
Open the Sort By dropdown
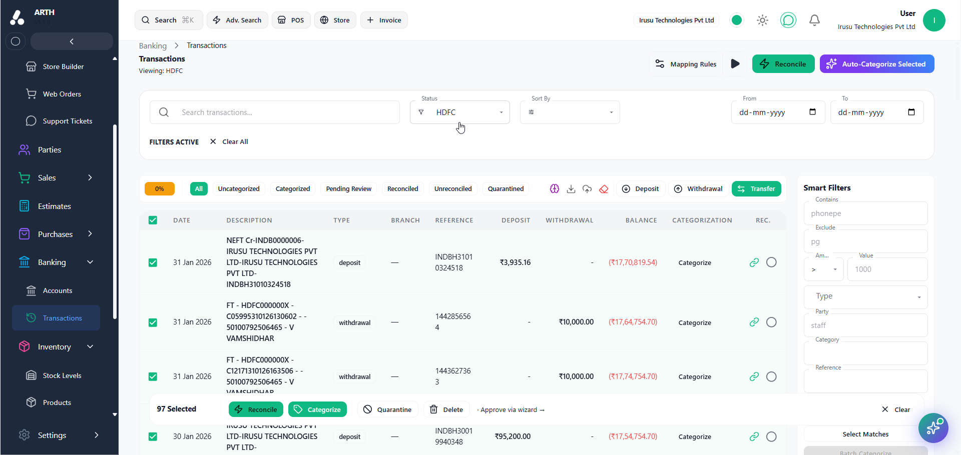570,112
